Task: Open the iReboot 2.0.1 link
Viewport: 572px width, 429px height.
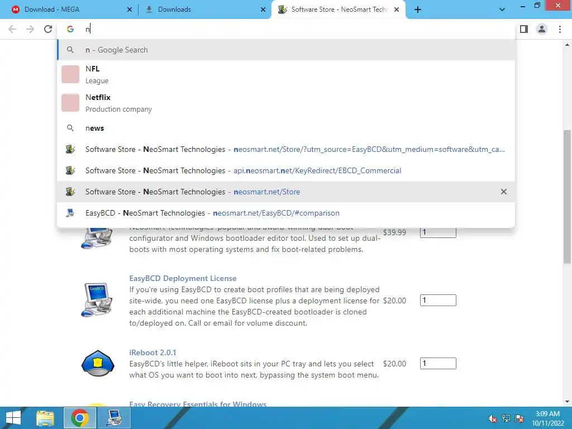Action: tap(152, 352)
